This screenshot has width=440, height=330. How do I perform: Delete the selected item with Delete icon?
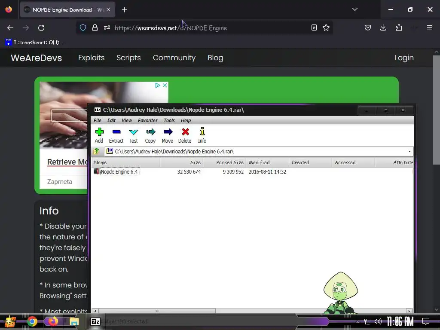coord(185,135)
